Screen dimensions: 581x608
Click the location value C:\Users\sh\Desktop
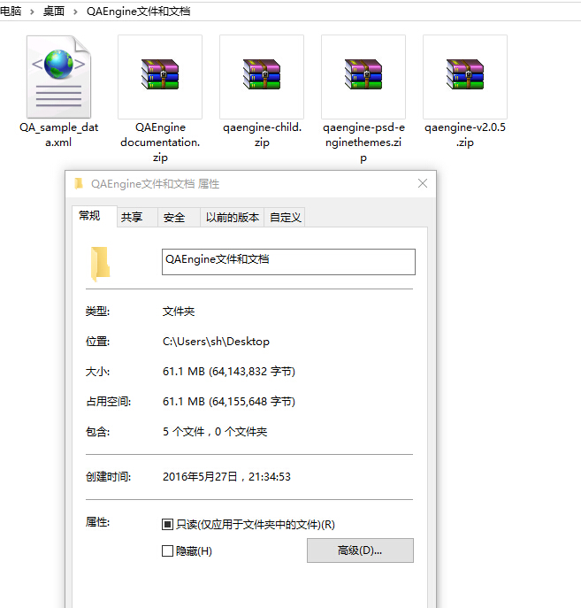216,342
